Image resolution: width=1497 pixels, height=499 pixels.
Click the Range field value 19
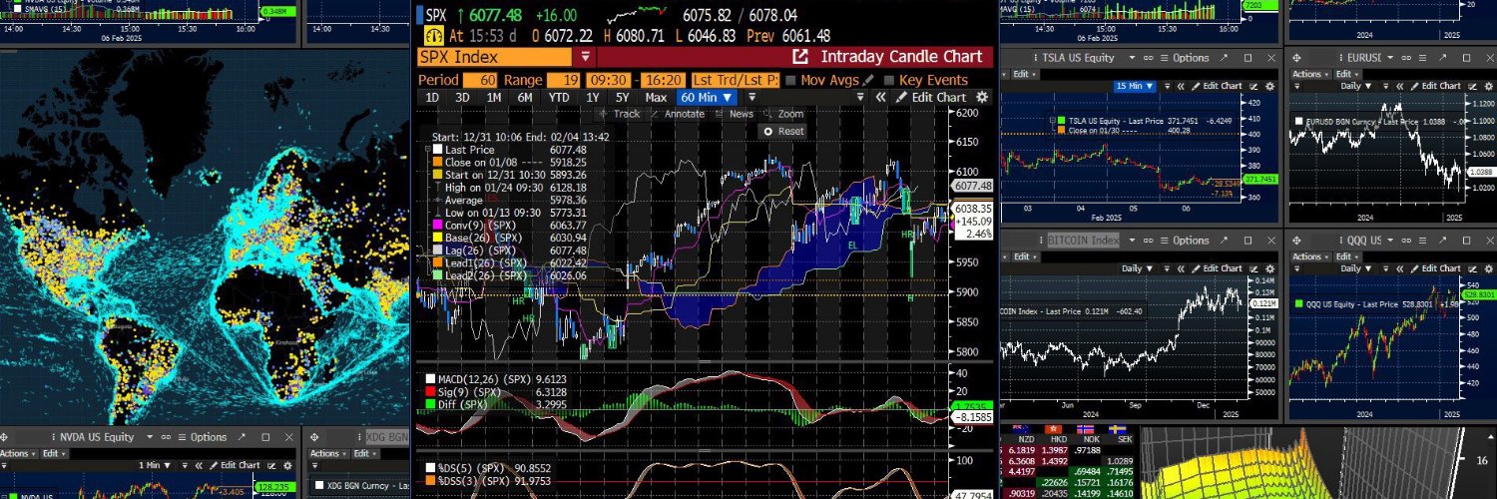tap(564, 80)
